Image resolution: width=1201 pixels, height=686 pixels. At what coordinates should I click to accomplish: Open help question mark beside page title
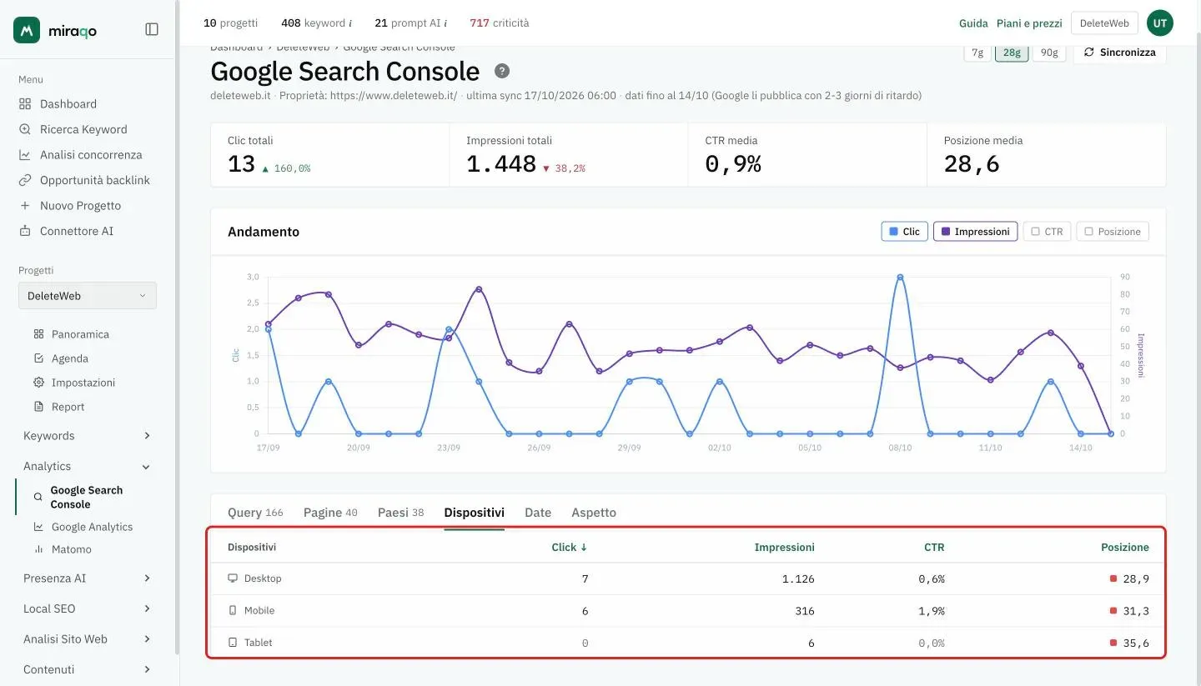pos(502,71)
